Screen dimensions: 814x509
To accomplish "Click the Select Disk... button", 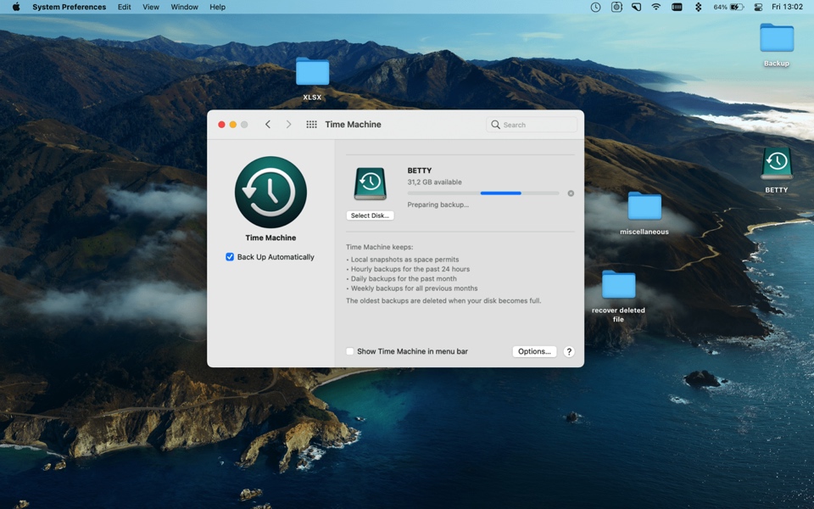I will pos(371,215).
